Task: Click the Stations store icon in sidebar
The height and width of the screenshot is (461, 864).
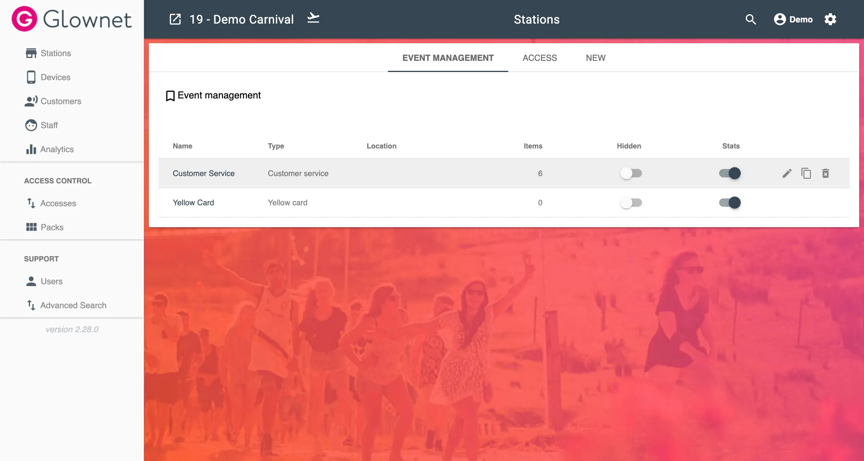Action: [31, 53]
